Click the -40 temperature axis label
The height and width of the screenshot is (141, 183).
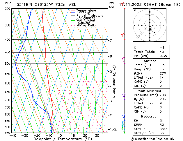(x=13, y=135)
